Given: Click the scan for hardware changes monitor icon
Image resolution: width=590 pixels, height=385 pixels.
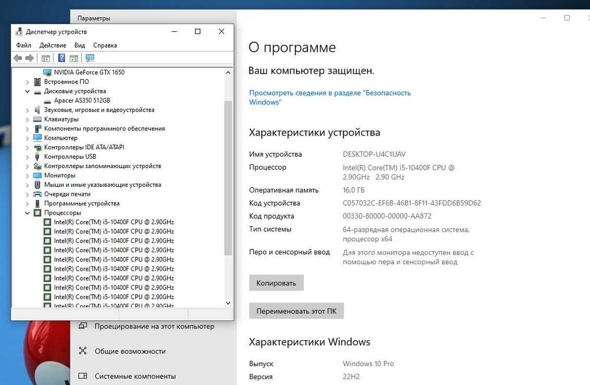Looking at the screenshot, I should point(90,58).
